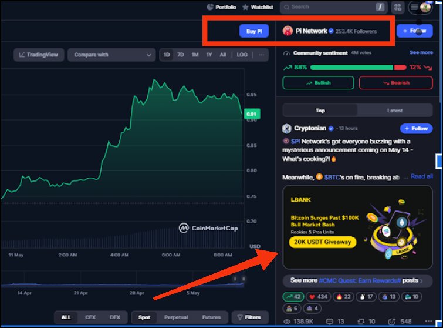Open the Pi Network profile avatar
This screenshot has width=443, height=328.
click(288, 31)
